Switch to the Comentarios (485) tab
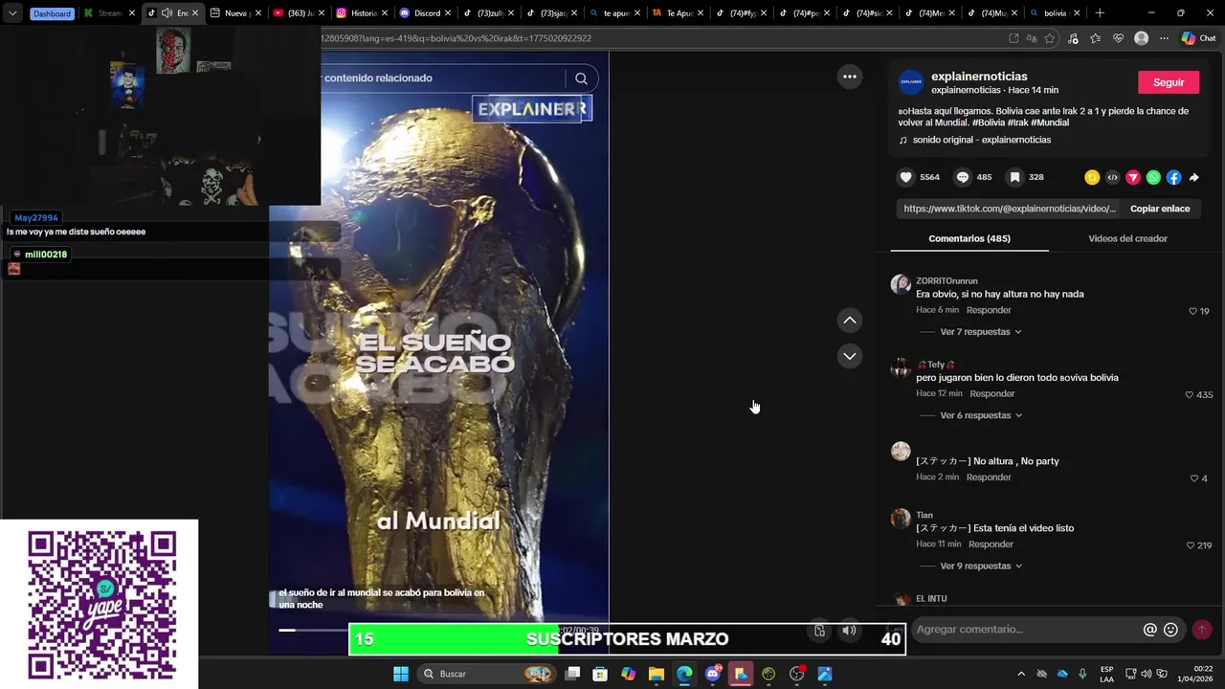 pyautogui.click(x=969, y=238)
